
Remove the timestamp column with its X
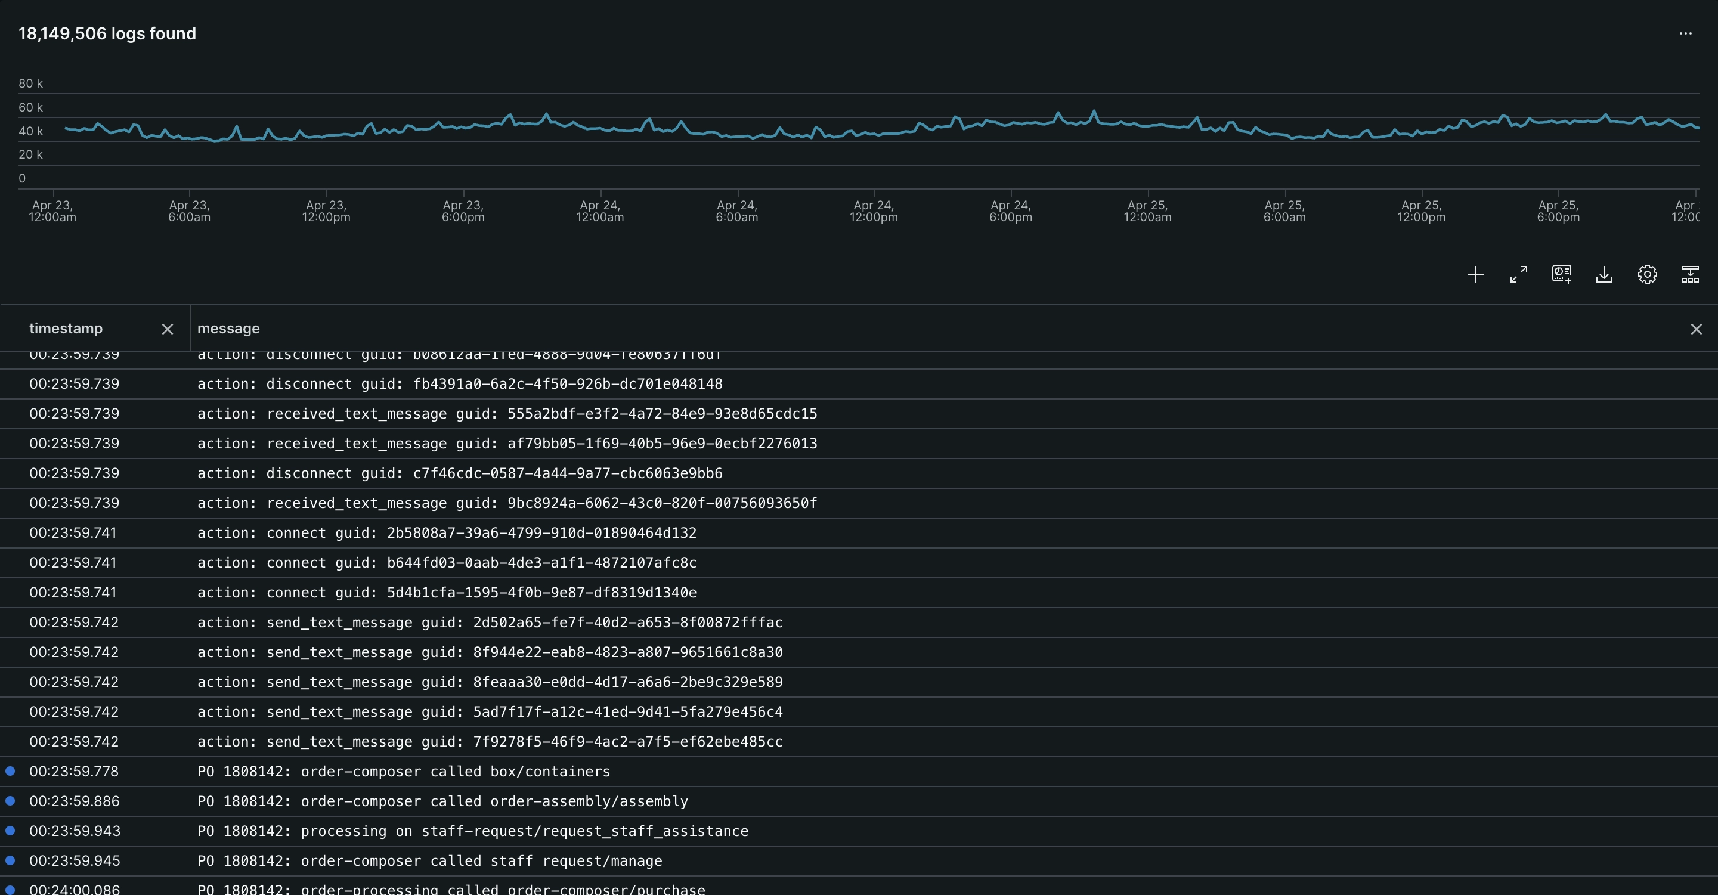point(168,329)
